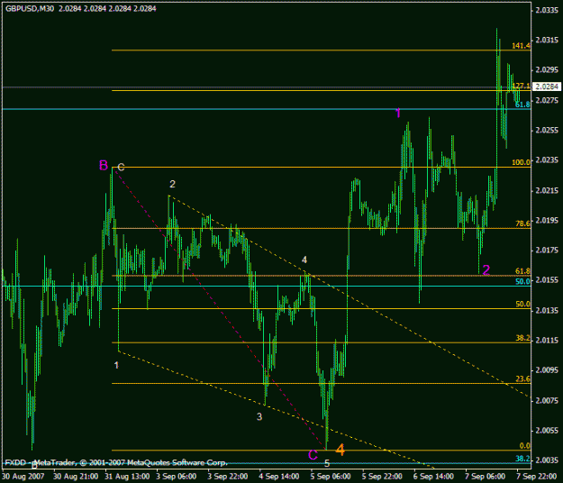Click the cyan 61.8 retracement label
The height and width of the screenshot is (483, 563).
(522, 105)
